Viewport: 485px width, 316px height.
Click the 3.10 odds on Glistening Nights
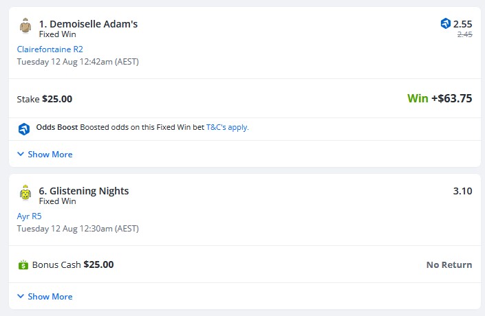tap(462, 191)
